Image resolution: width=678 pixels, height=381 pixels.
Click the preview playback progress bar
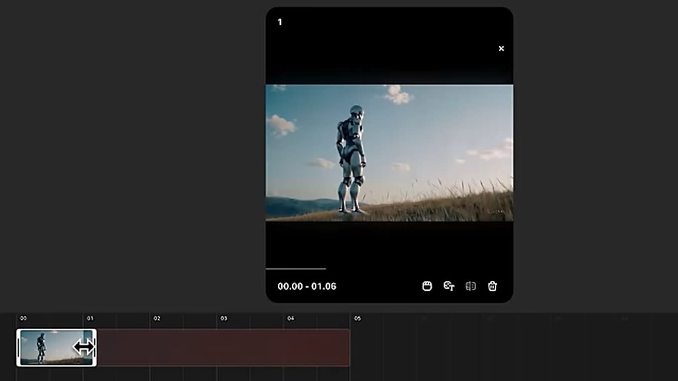pos(296,269)
